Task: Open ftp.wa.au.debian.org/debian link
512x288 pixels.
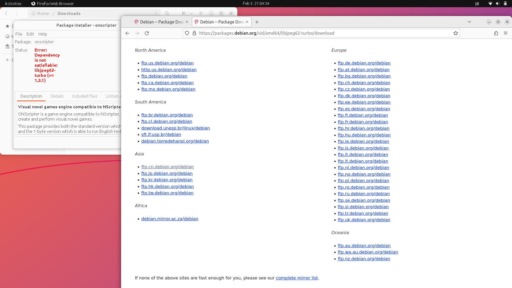Action: [368, 252]
